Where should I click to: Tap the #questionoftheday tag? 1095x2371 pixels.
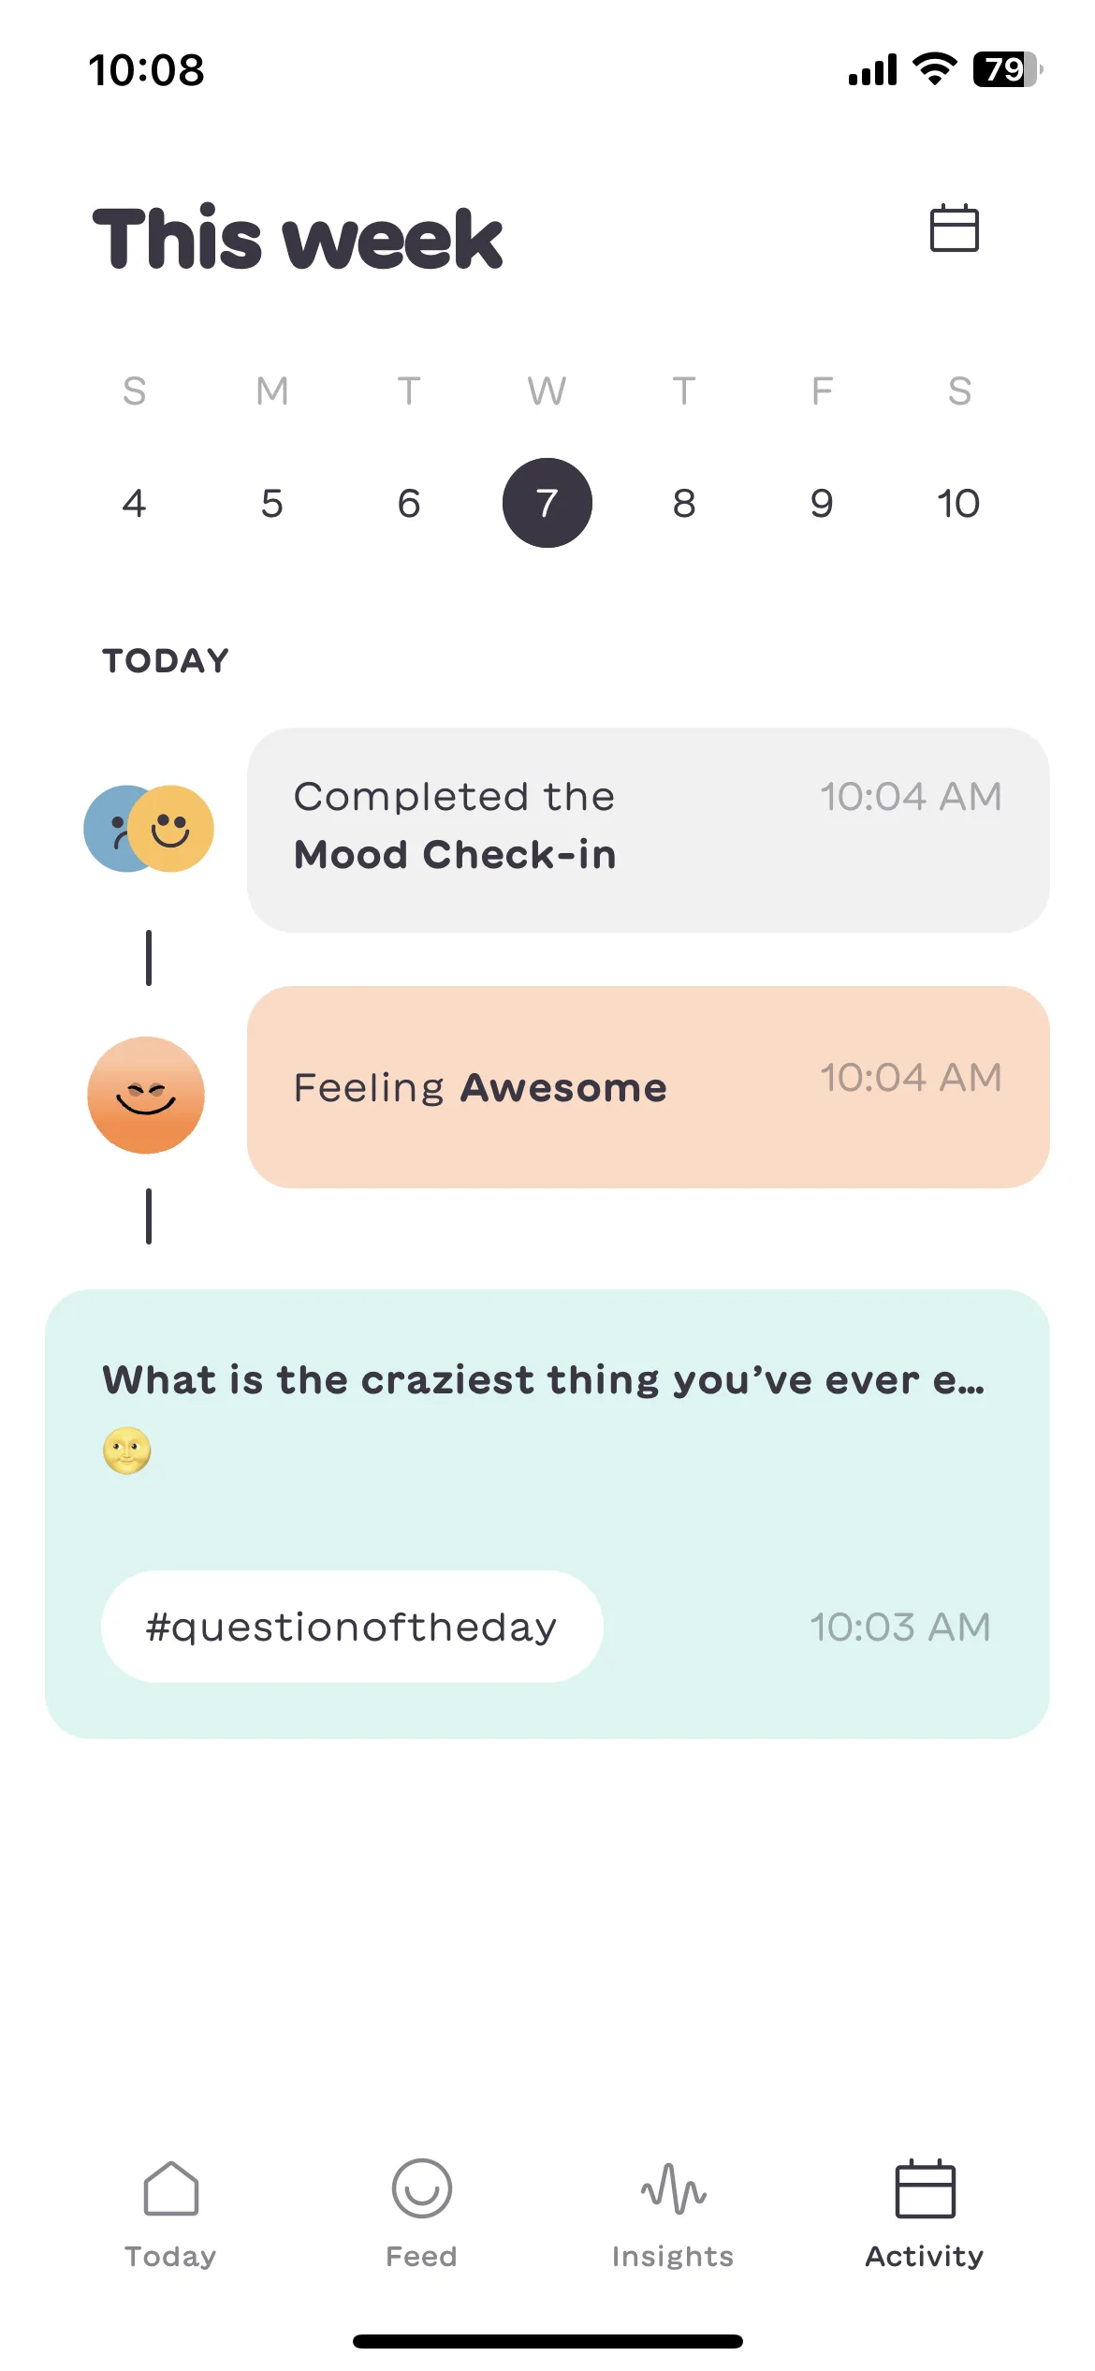pyautogui.click(x=352, y=1627)
